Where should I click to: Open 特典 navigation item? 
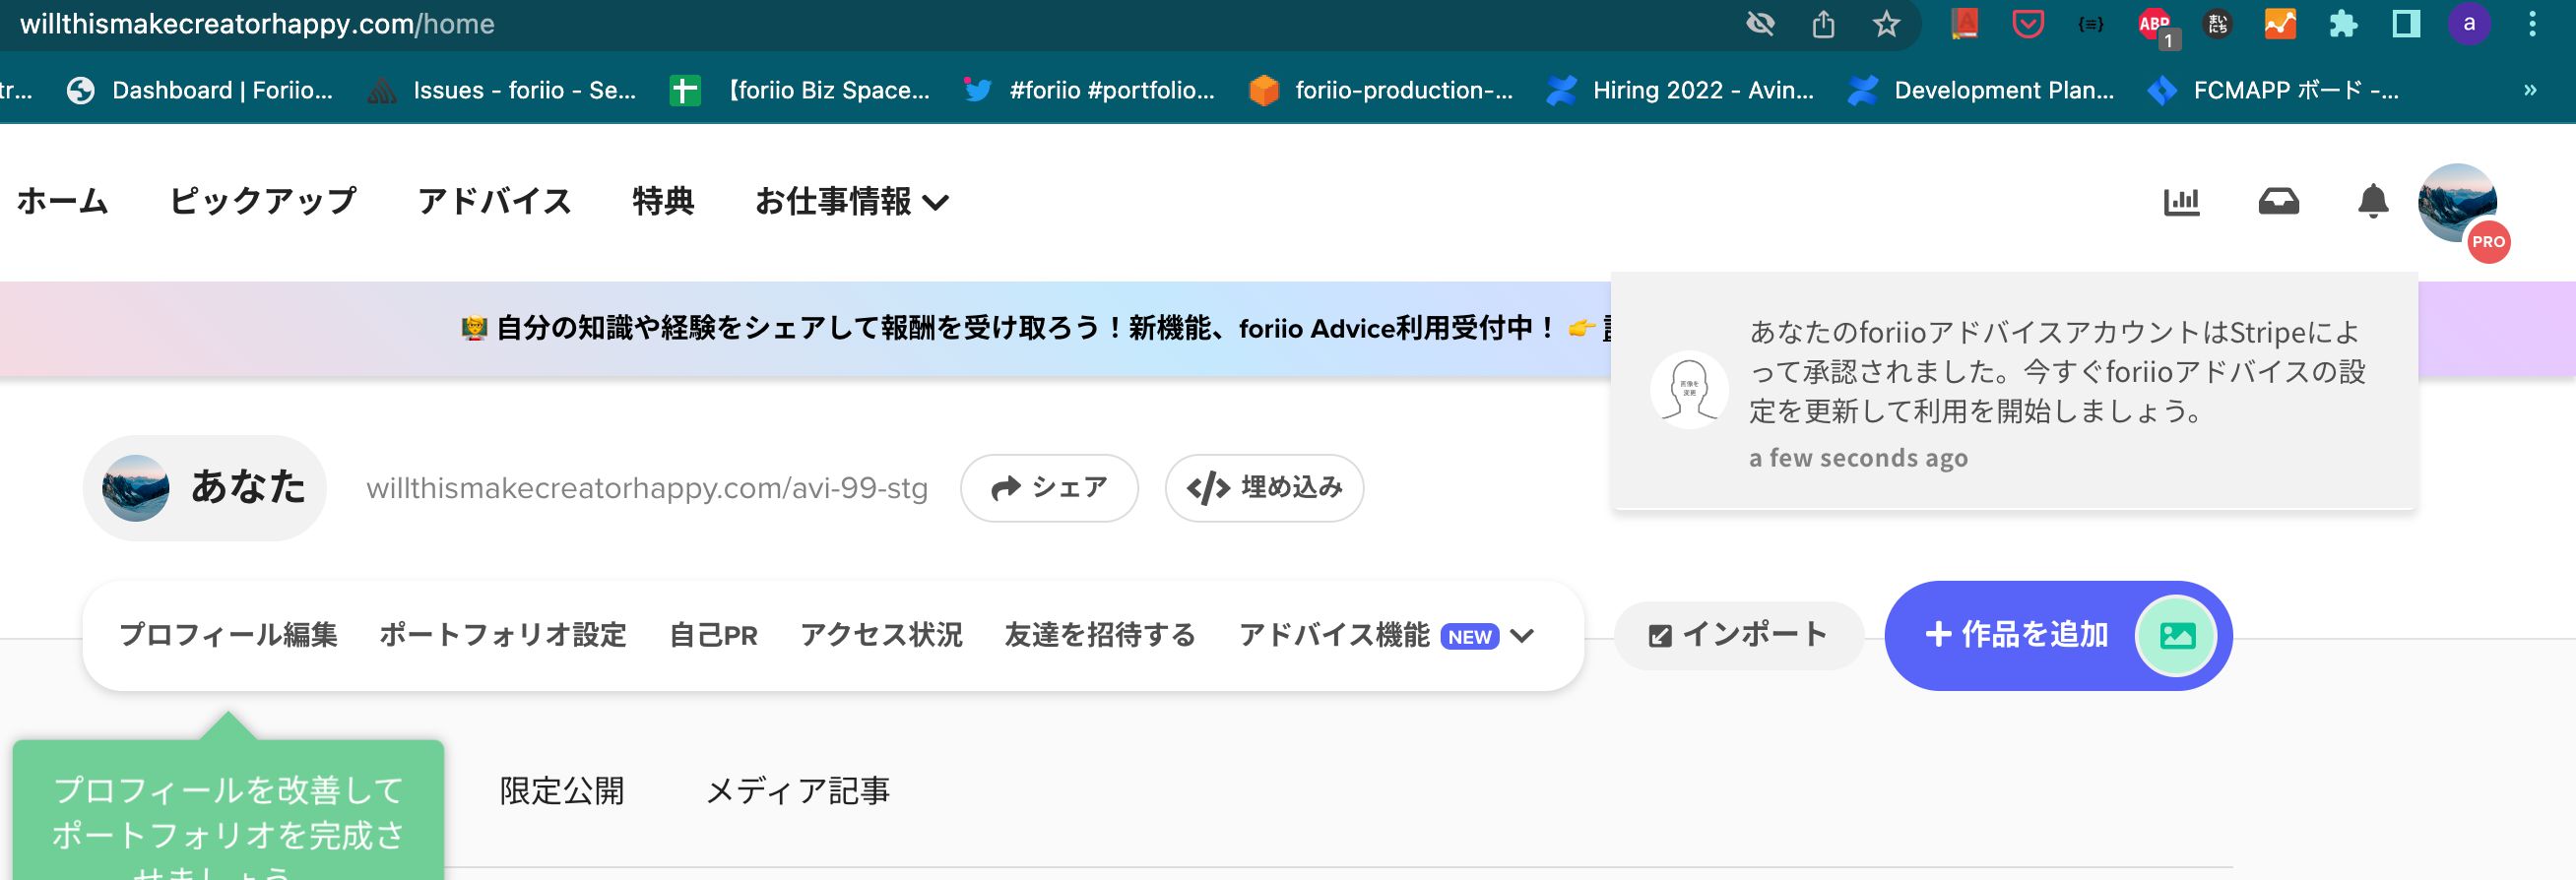click(663, 201)
